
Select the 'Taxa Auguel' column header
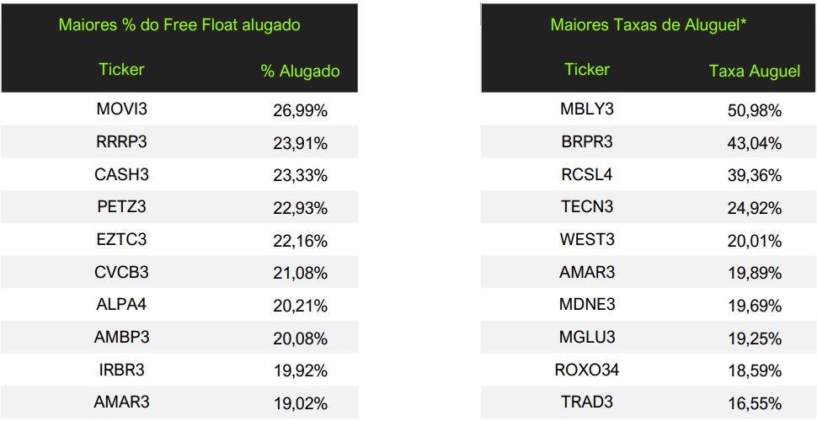click(754, 72)
